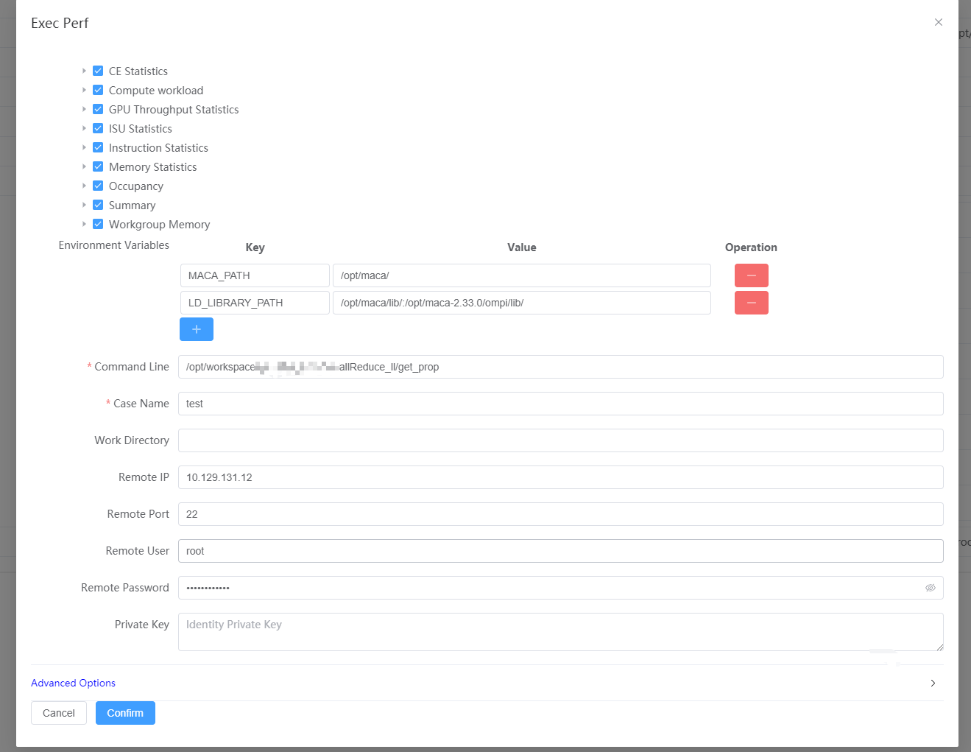Toggle the Compute workload checkbox
Viewport: 971px width, 752px height.
pos(98,91)
